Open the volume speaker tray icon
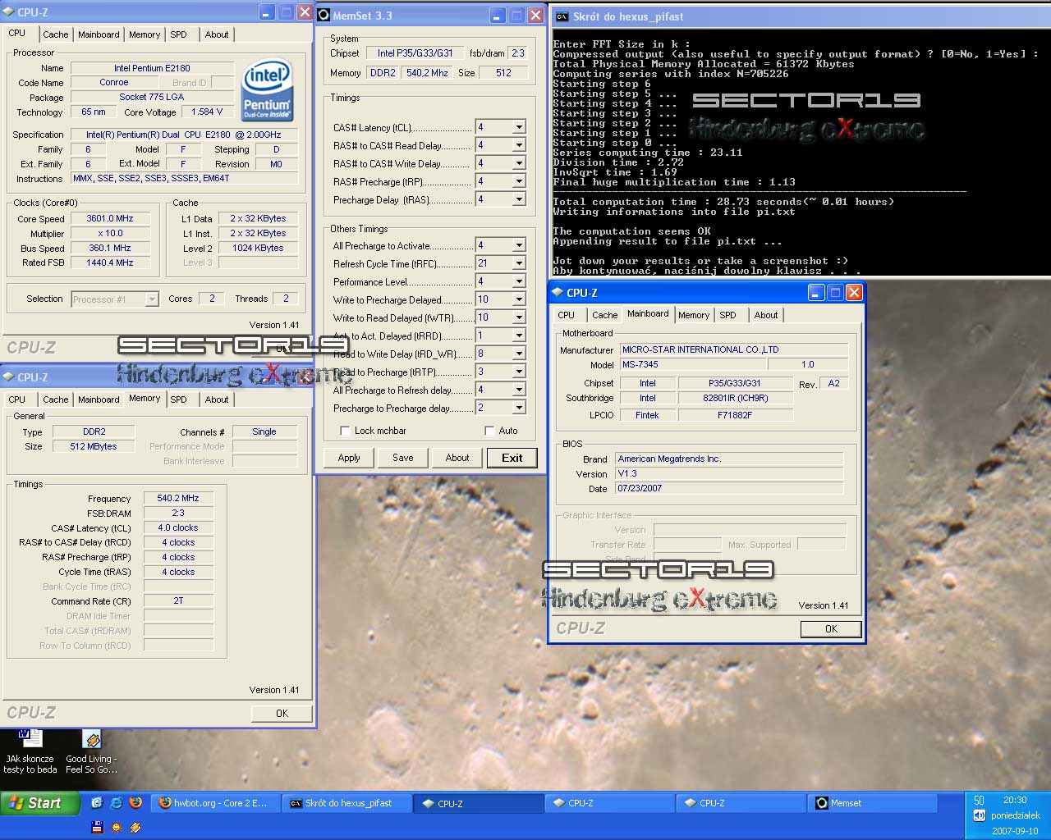Screen dimensions: 1051x840 [x=979, y=815]
